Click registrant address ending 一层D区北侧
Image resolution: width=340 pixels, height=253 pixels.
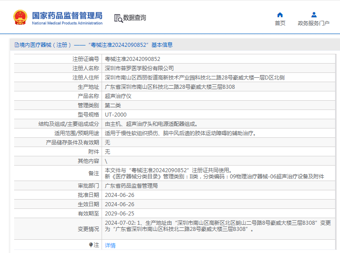click(194, 78)
